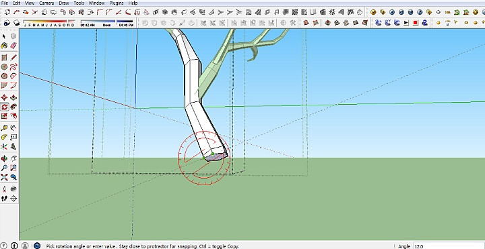
Task: Select the Dimension tool
Action: click(13, 128)
